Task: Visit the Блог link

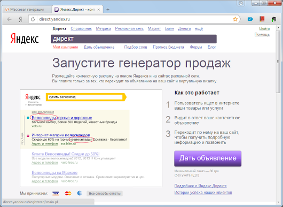Action: 212,47
